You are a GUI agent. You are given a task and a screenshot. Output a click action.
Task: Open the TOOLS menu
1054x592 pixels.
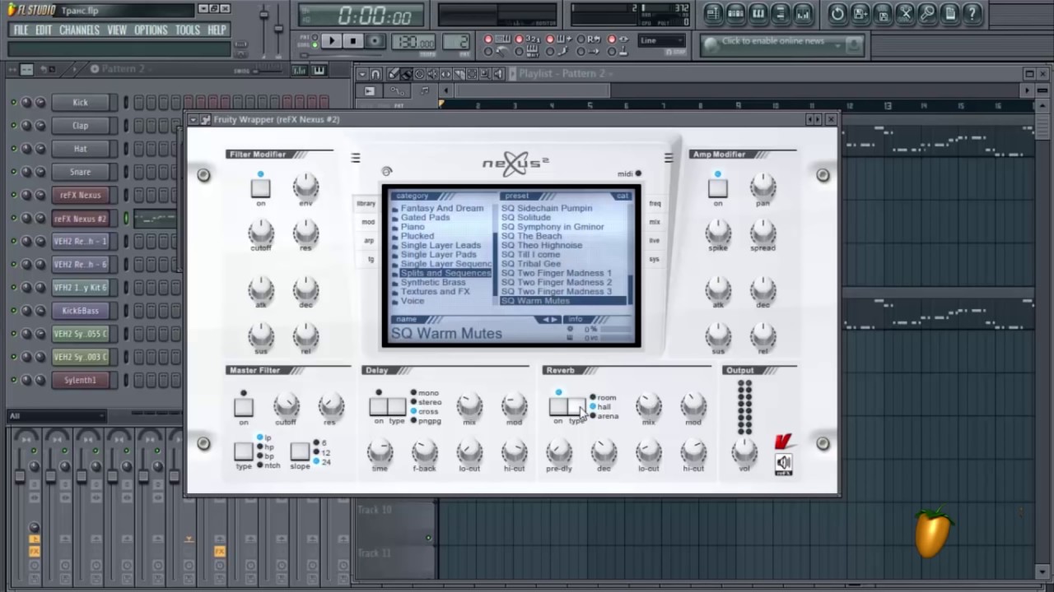point(188,30)
